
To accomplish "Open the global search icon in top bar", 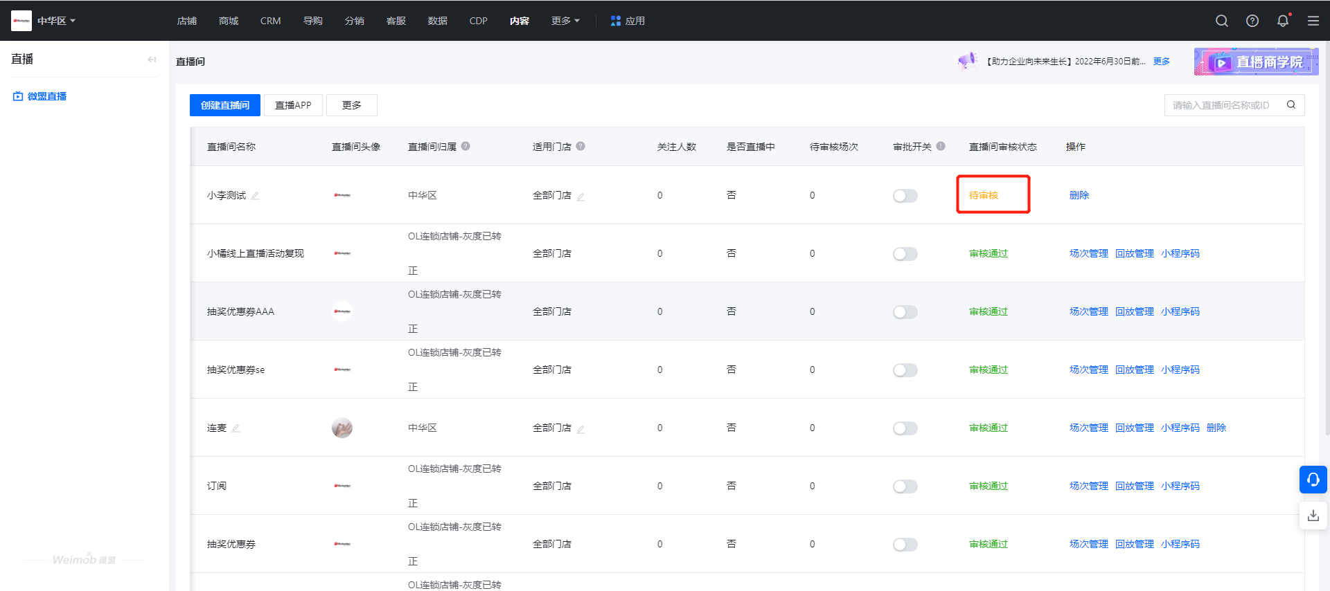I will [x=1222, y=21].
